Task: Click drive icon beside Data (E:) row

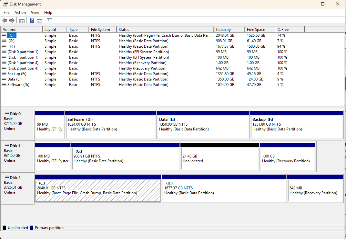Action: pos(4,79)
